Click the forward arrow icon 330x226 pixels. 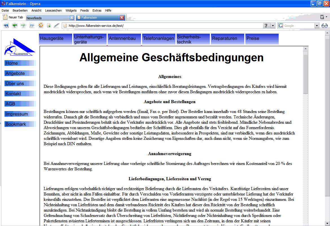click(23, 25)
